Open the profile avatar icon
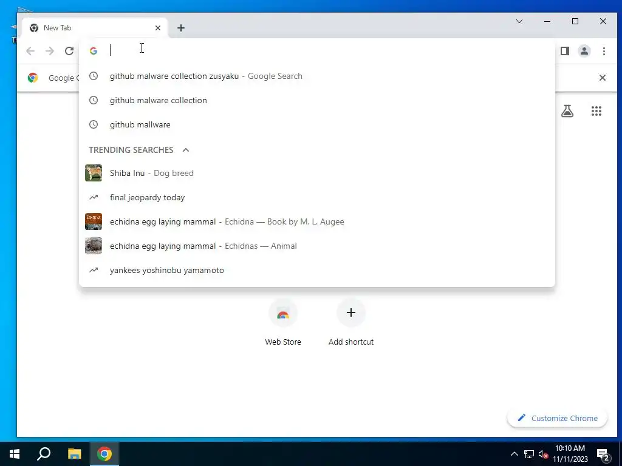The image size is (622, 466). [x=584, y=51]
